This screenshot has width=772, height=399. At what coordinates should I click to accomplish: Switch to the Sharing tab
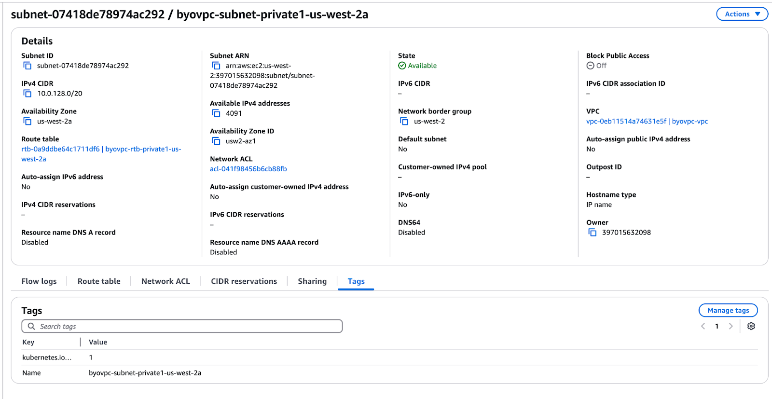(x=312, y=281)
